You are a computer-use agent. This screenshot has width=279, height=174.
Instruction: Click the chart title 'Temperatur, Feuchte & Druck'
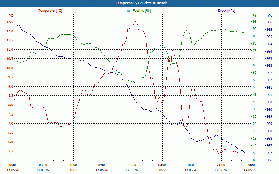(x=141, y=3)
